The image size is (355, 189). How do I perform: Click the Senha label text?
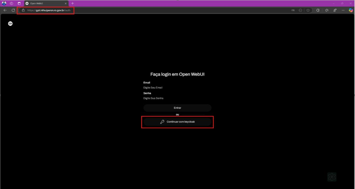point(147,93)
